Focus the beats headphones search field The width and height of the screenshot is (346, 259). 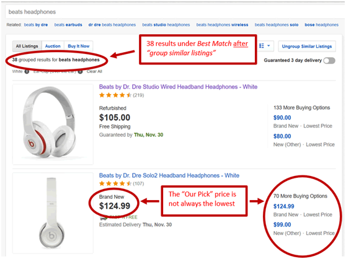click(x=174, y=12)
